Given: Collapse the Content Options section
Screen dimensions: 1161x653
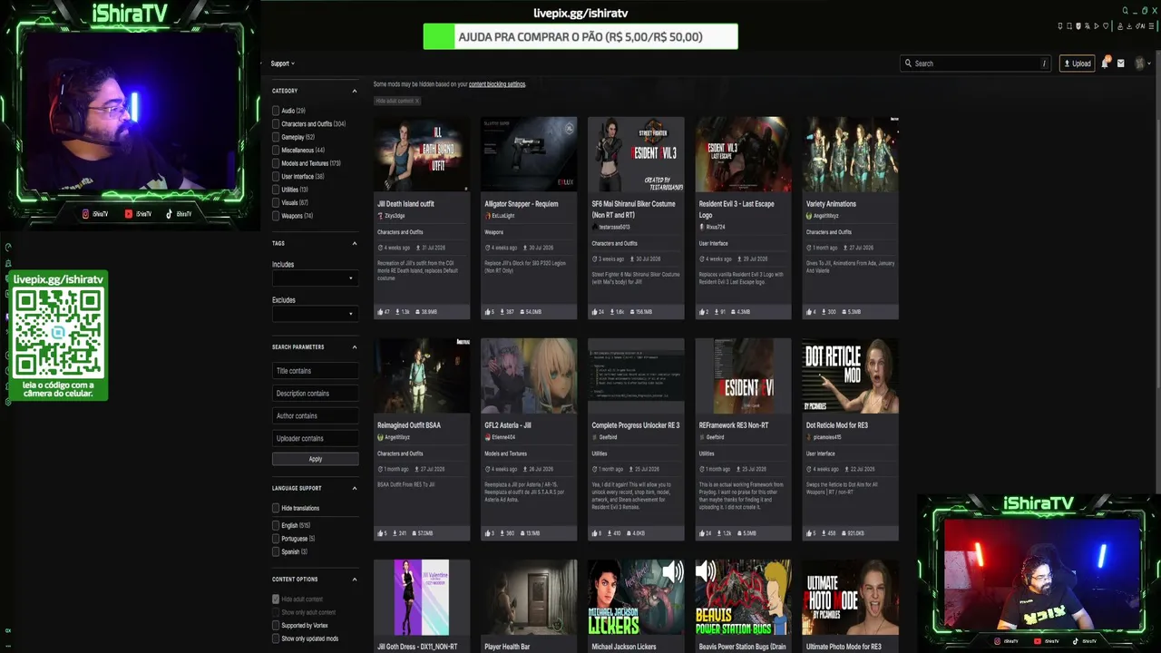Looking at the screenshot, I should tap(355, 579).
